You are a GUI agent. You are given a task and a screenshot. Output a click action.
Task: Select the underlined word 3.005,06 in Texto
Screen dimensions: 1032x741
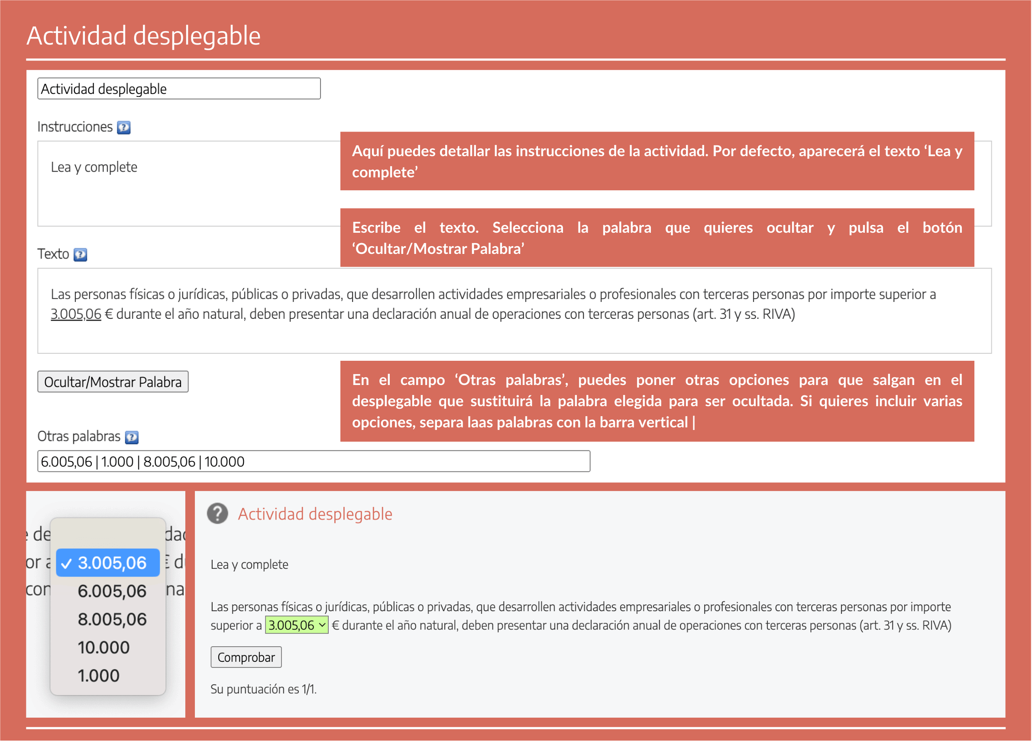point(75,314)
